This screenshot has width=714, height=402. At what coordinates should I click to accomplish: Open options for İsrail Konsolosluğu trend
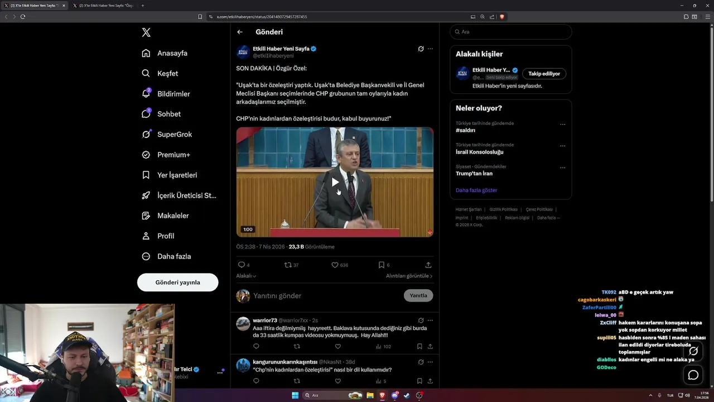562,146
